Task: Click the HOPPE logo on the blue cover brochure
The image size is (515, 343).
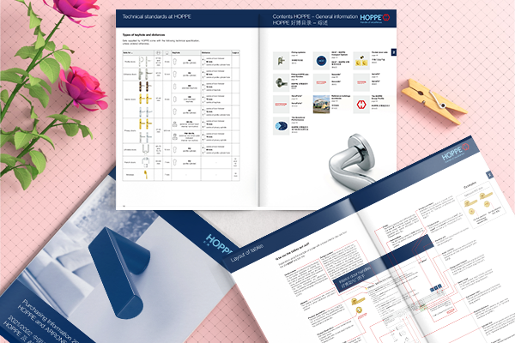Action: pyautogui.click(x=219, y=244)
